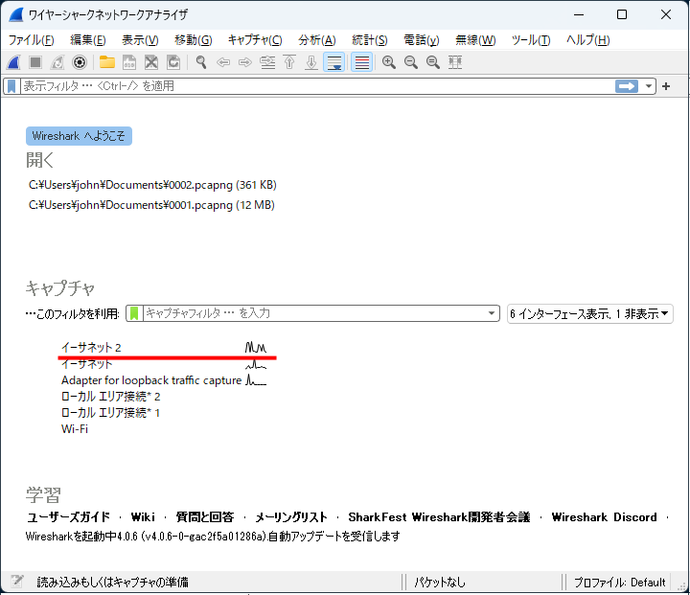The height and width of the screenshot is (595, 690).
Task: Zoom in on main window text
Action: (388, 62)
